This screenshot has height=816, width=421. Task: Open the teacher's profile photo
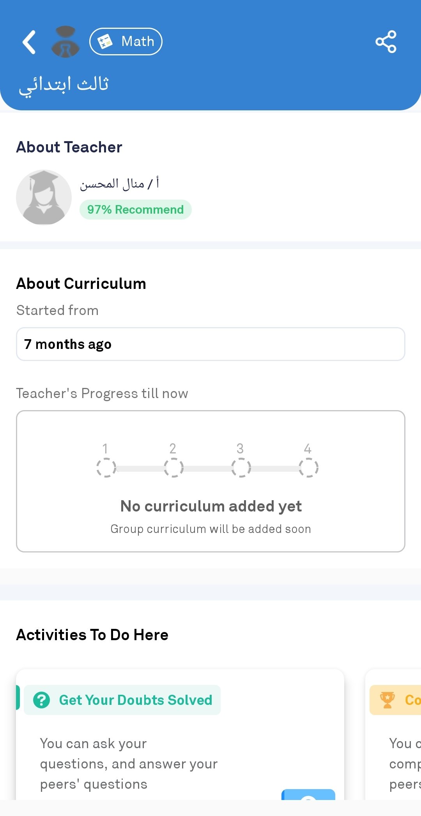pos(44,197)
